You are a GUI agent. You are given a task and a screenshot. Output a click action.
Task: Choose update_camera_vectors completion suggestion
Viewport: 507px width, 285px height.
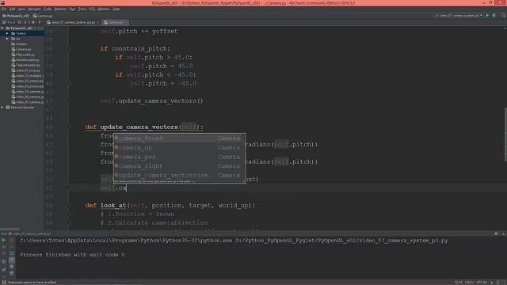coord(180,175)
